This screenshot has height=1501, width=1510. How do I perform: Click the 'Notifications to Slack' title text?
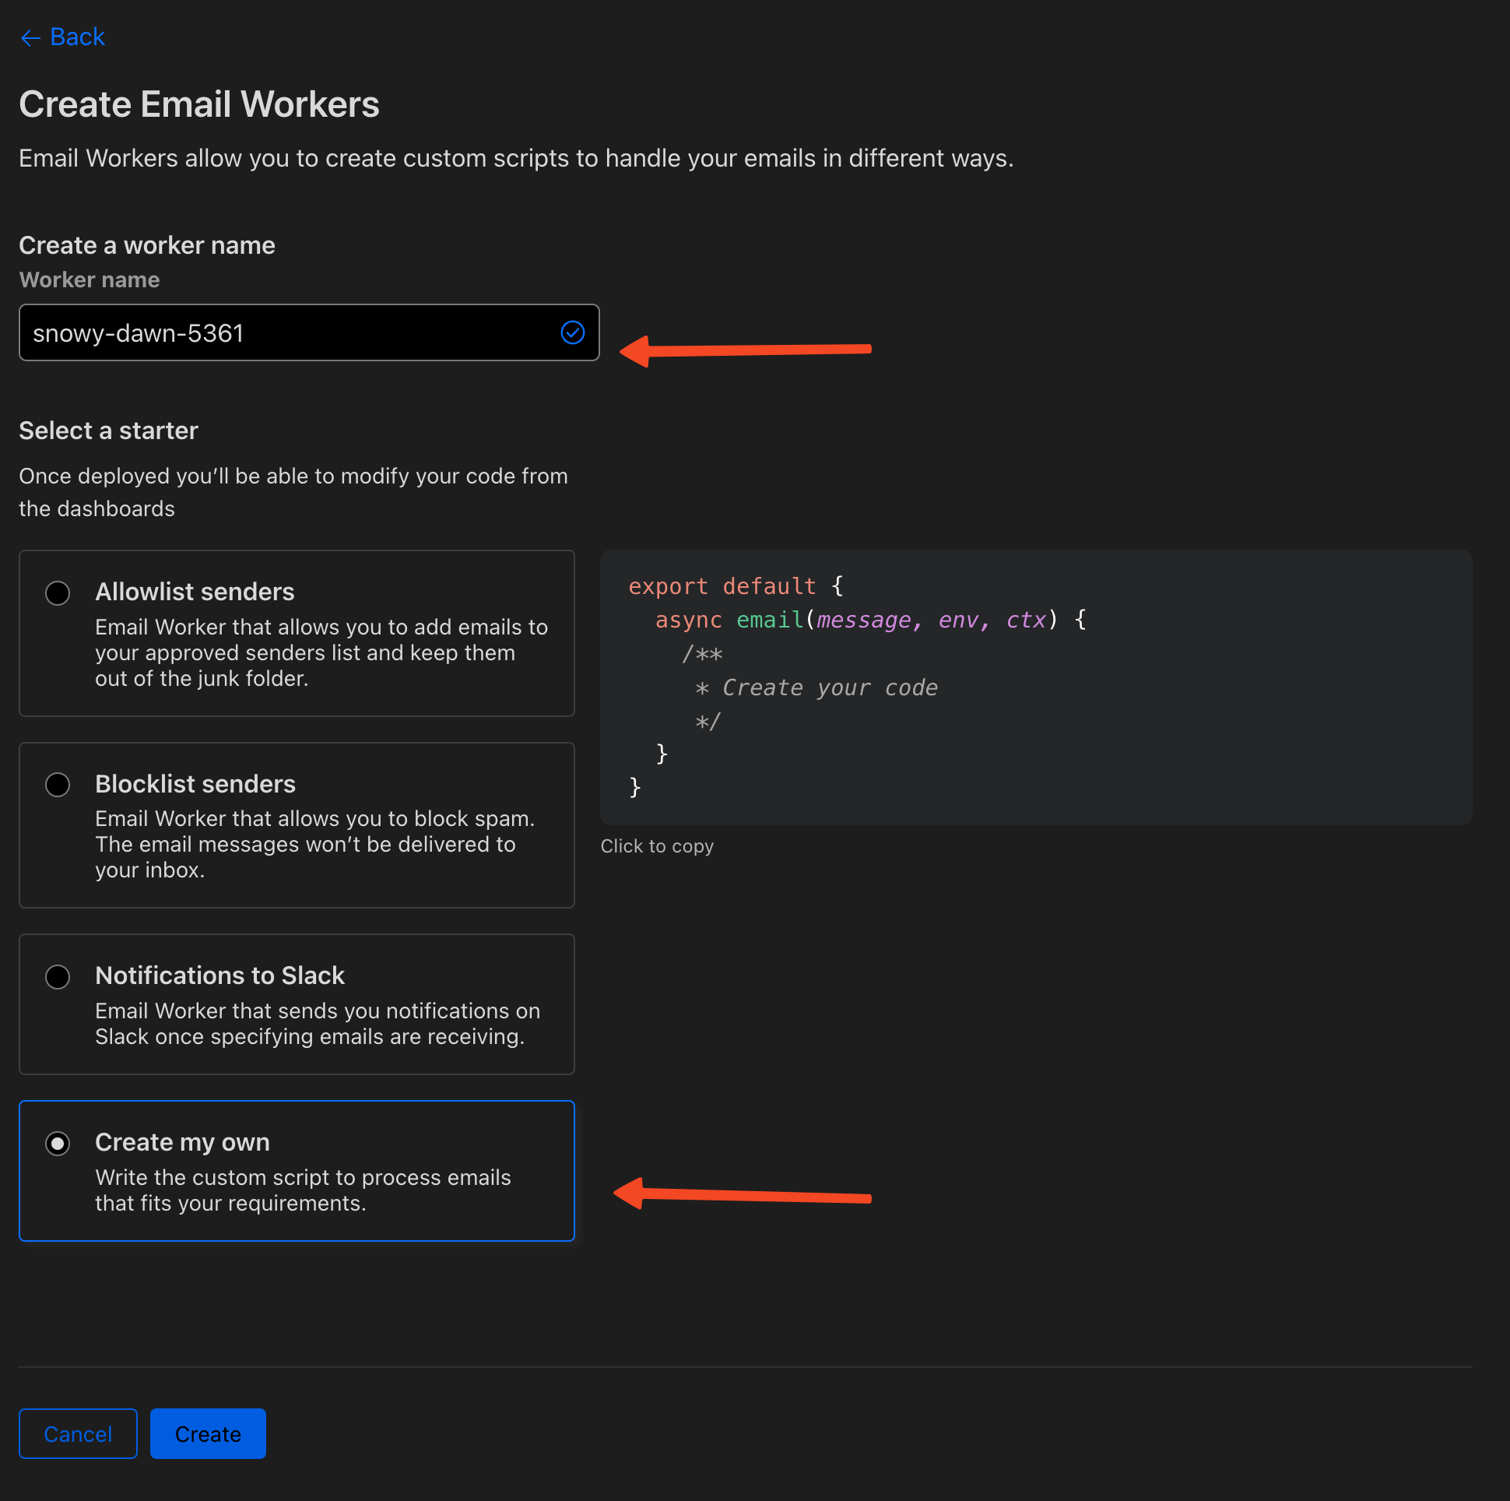tap(219, 975)
